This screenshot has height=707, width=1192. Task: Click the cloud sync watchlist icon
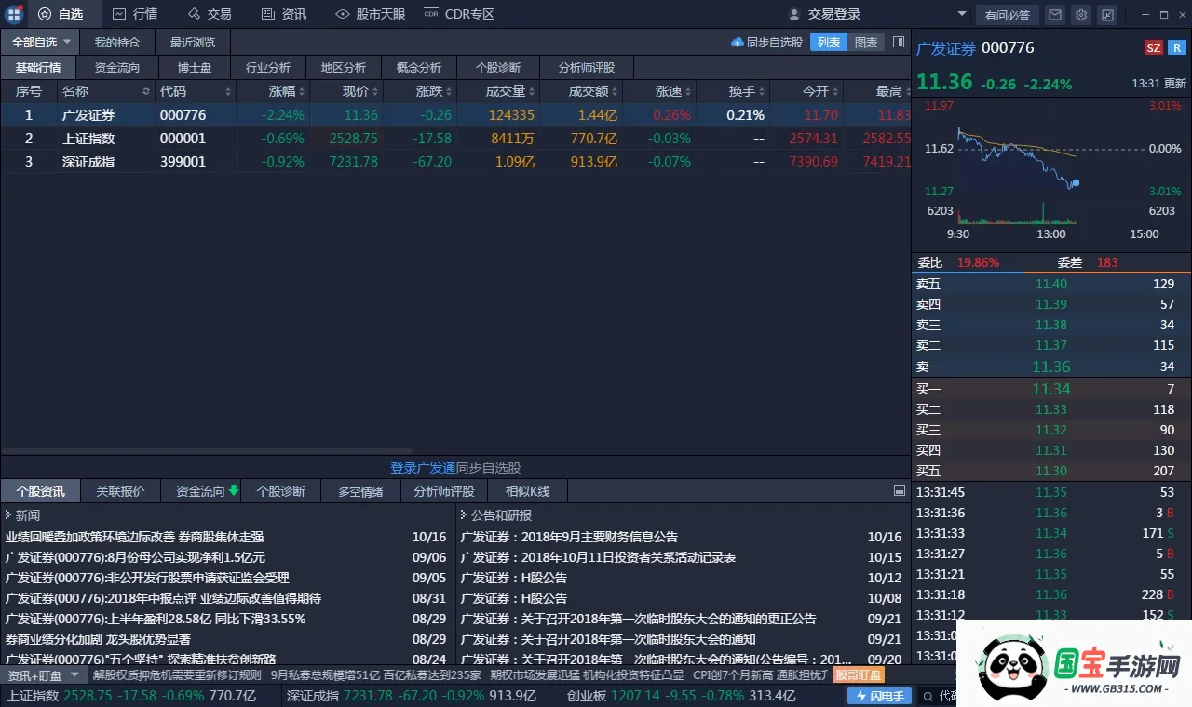[x=738, y=42]
